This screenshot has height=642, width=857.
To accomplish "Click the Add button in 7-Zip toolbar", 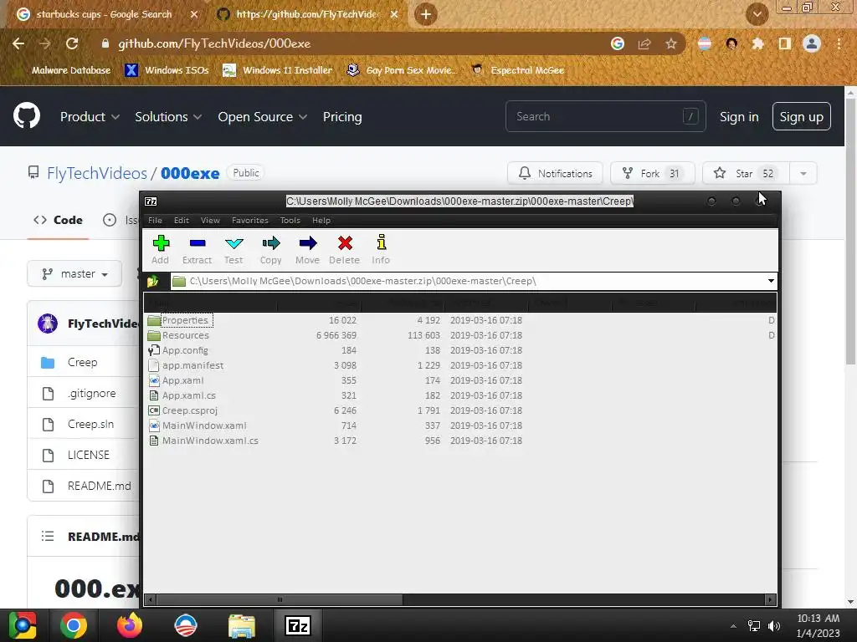I will (x=160, y=249).
